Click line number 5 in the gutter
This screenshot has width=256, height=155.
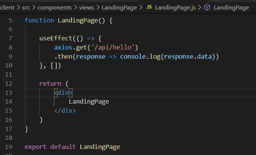pyautogui.click(x=10, y=21)
